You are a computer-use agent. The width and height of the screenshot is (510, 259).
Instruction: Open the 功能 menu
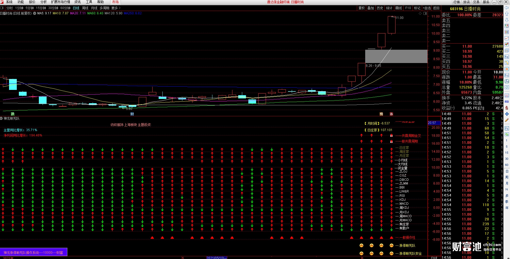pos(21,2)
